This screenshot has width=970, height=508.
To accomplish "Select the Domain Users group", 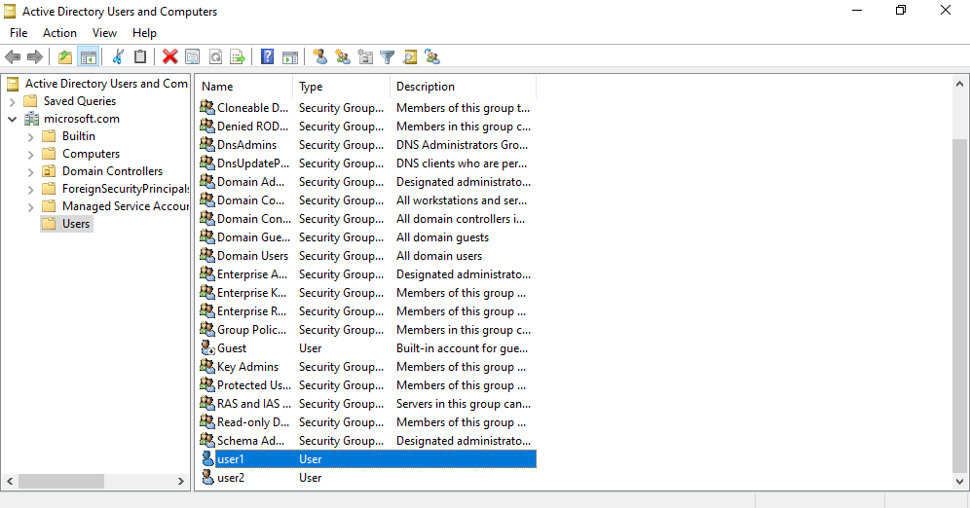I will click(x=367, y=256).
